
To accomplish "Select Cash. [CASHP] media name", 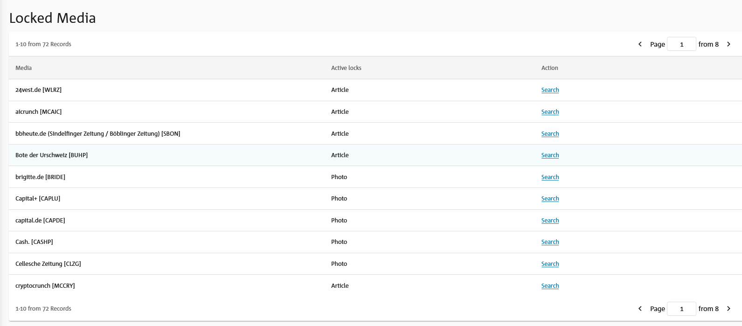I will pos(34,242).
